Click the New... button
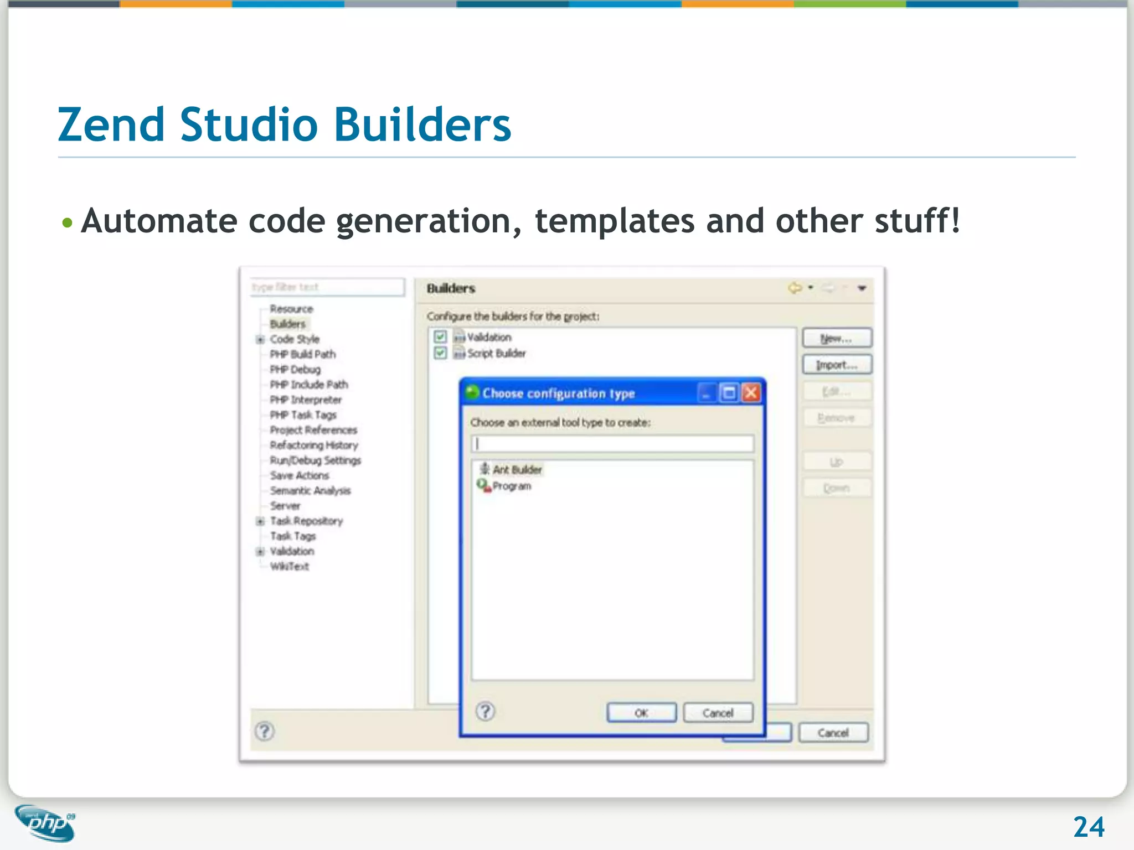 point(837,338)
